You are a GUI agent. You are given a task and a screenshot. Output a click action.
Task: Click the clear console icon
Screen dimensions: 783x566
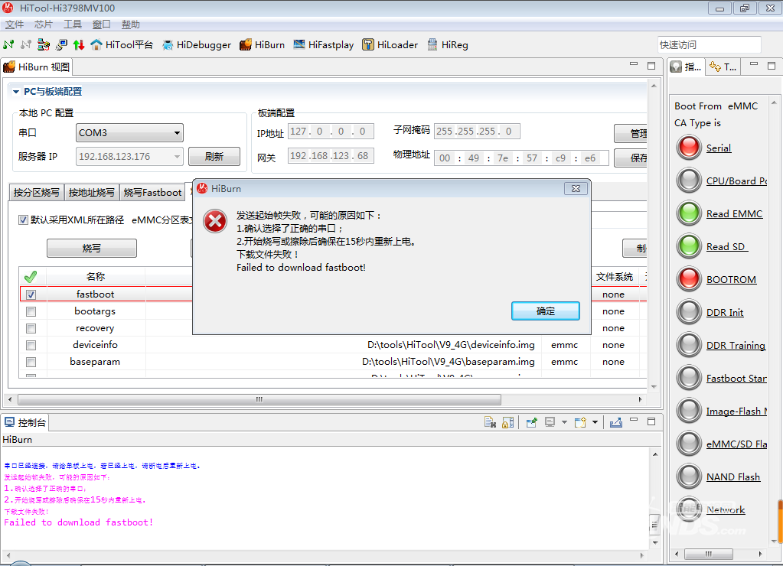point(491,422)
